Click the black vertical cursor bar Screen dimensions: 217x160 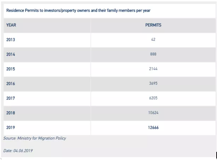pos(216,154)
